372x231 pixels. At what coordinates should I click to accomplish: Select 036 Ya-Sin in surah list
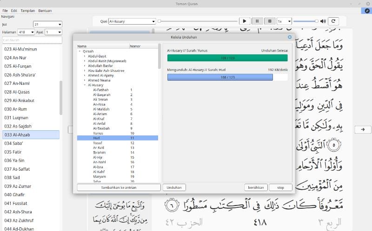[31, 160]
